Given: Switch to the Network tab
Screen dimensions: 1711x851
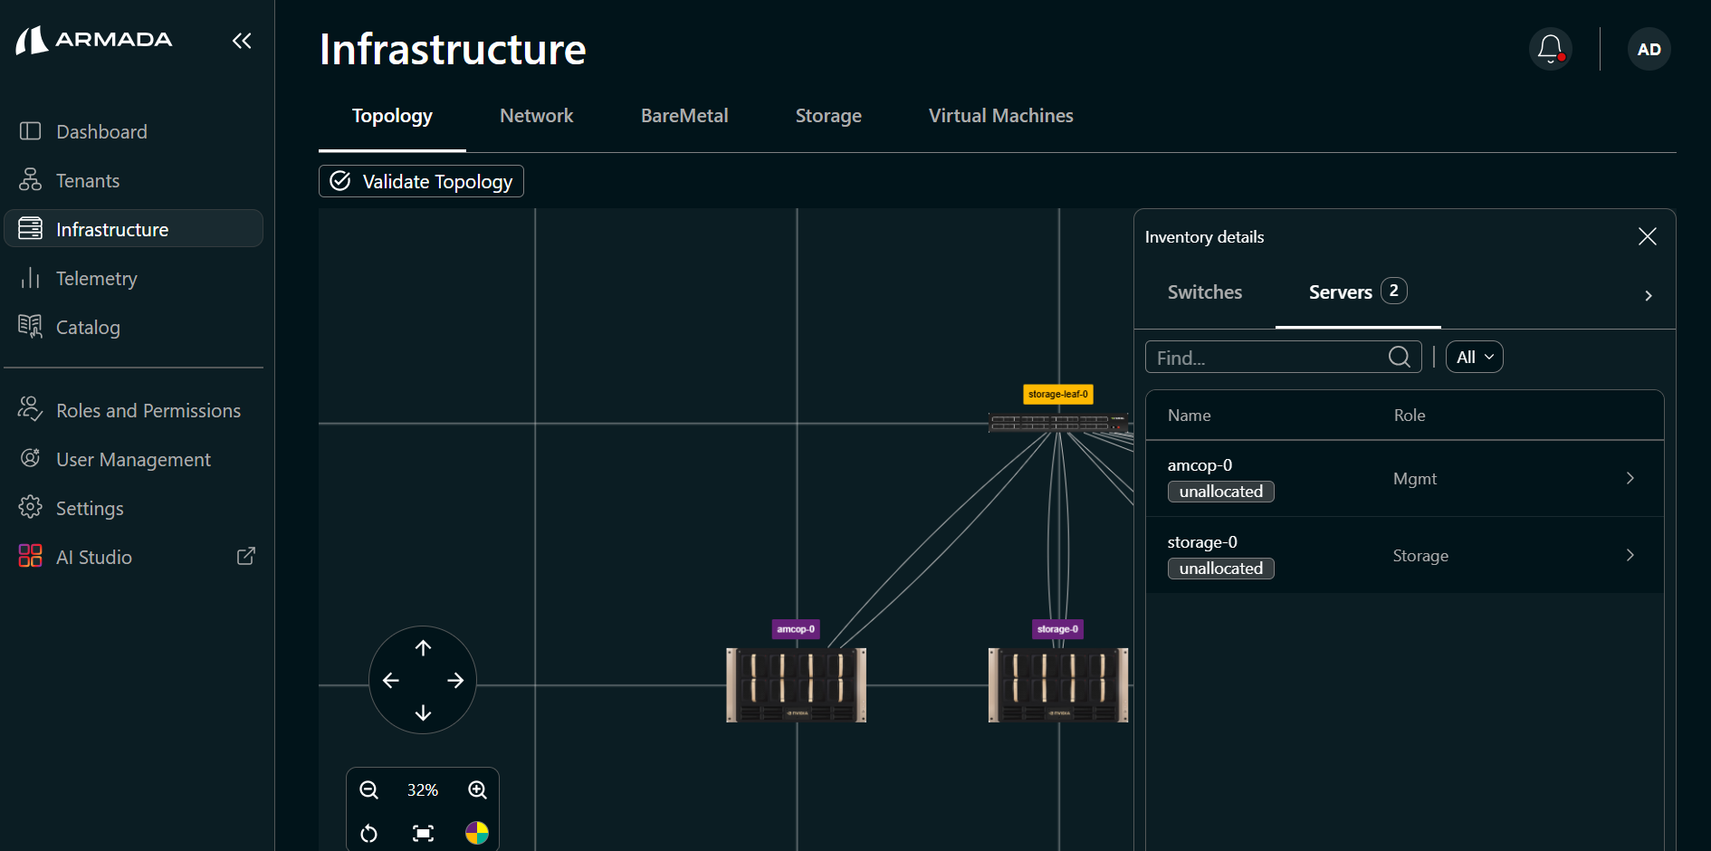Looking at the screenshot, I should point(537,116).
